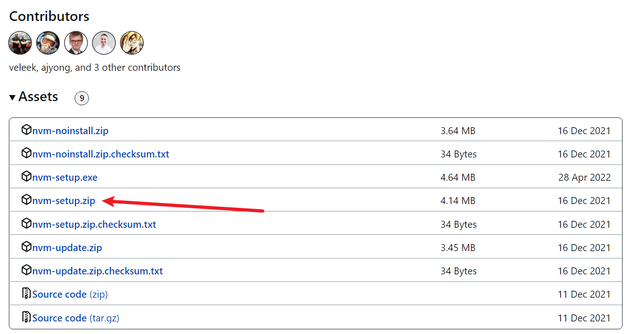Image resolution: width=630 pixels, height=334 pixels.
Task: Click package icon beside nvm-setup.zip
Action: click(27, 200)
